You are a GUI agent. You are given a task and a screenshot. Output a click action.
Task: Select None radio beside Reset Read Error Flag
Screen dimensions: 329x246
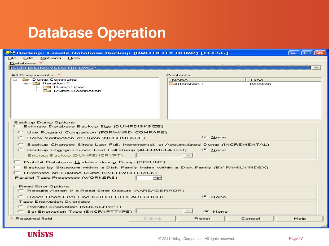point(205,197)
